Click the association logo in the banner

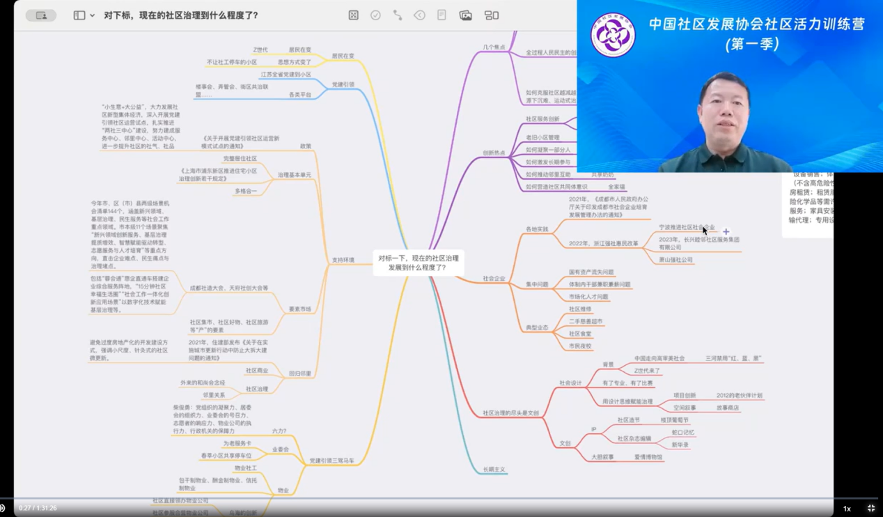(x=613, y=34)
